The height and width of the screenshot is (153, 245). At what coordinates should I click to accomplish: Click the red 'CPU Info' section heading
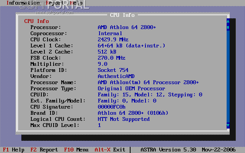point(37,21)
